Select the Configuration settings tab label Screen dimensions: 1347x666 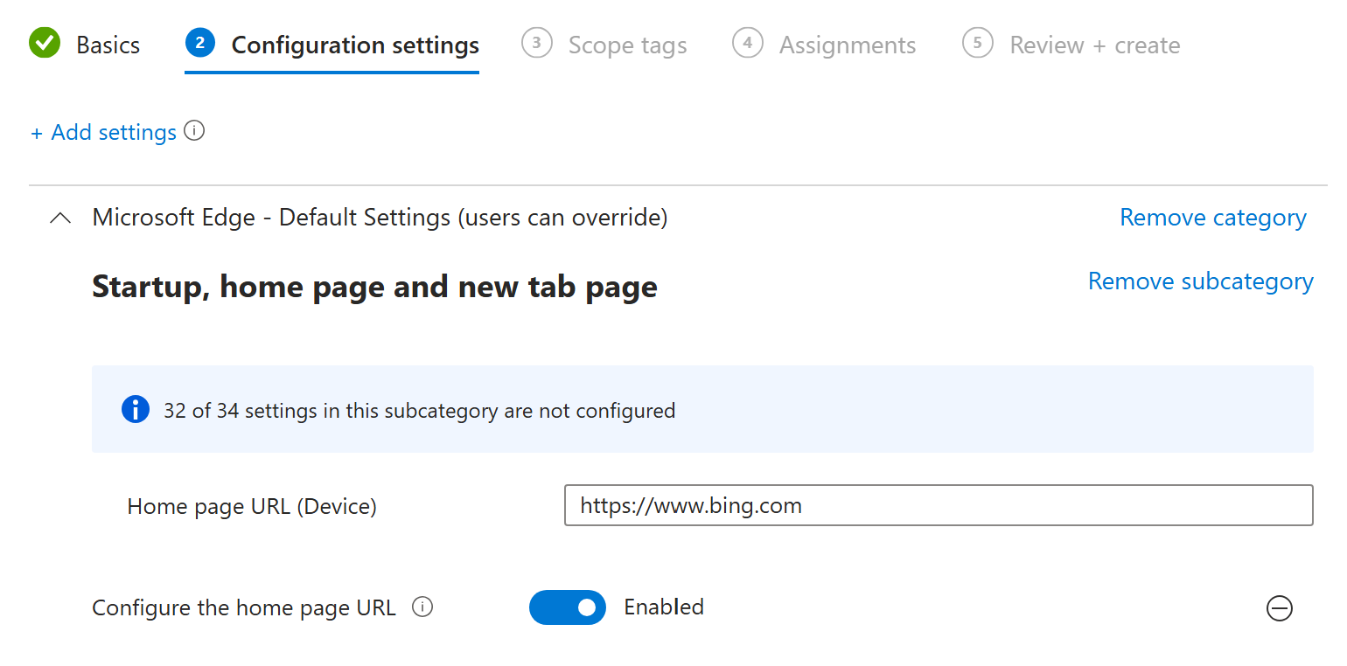(x=355, y=45)
